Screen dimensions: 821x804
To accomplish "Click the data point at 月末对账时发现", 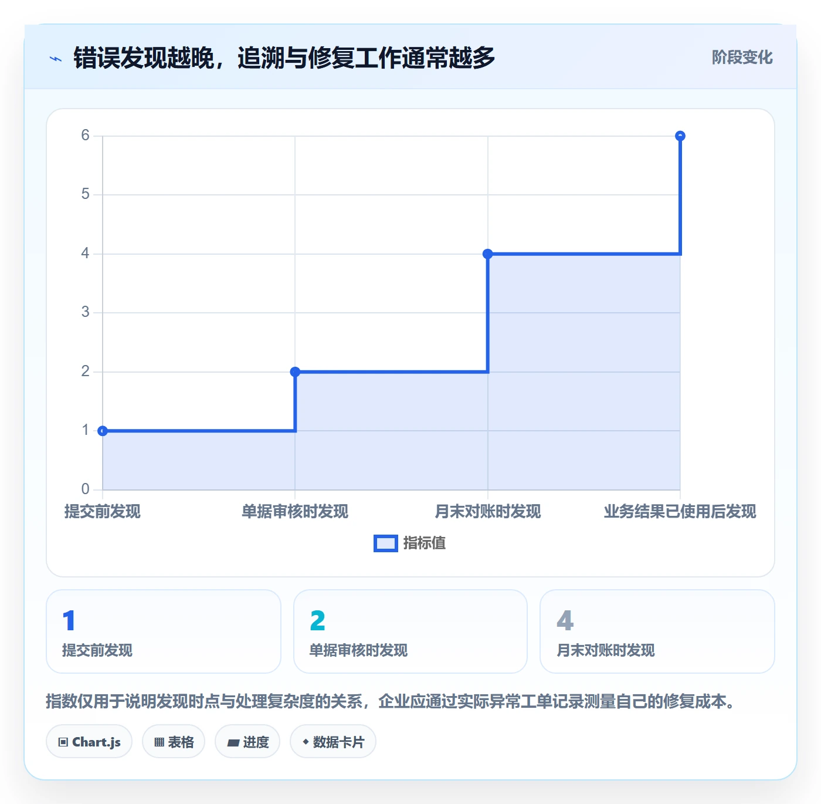I will tap(487, 254).
